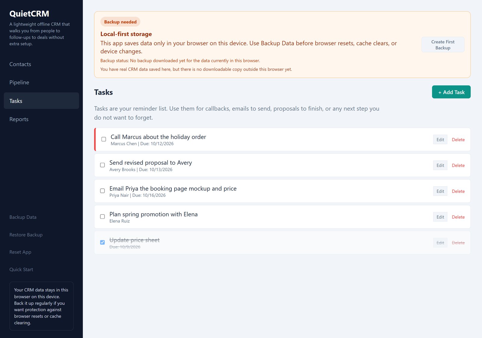Delete the Call Marcus task
The height and width of the screenshot is (338, 482).
(458, 140)
